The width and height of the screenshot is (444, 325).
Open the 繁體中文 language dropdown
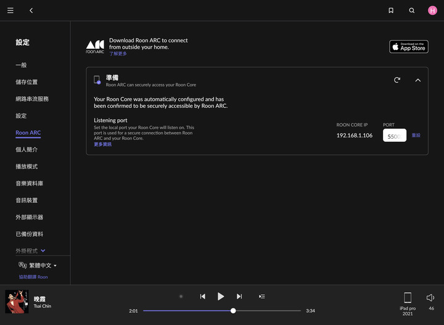click(x=43, y=265)
